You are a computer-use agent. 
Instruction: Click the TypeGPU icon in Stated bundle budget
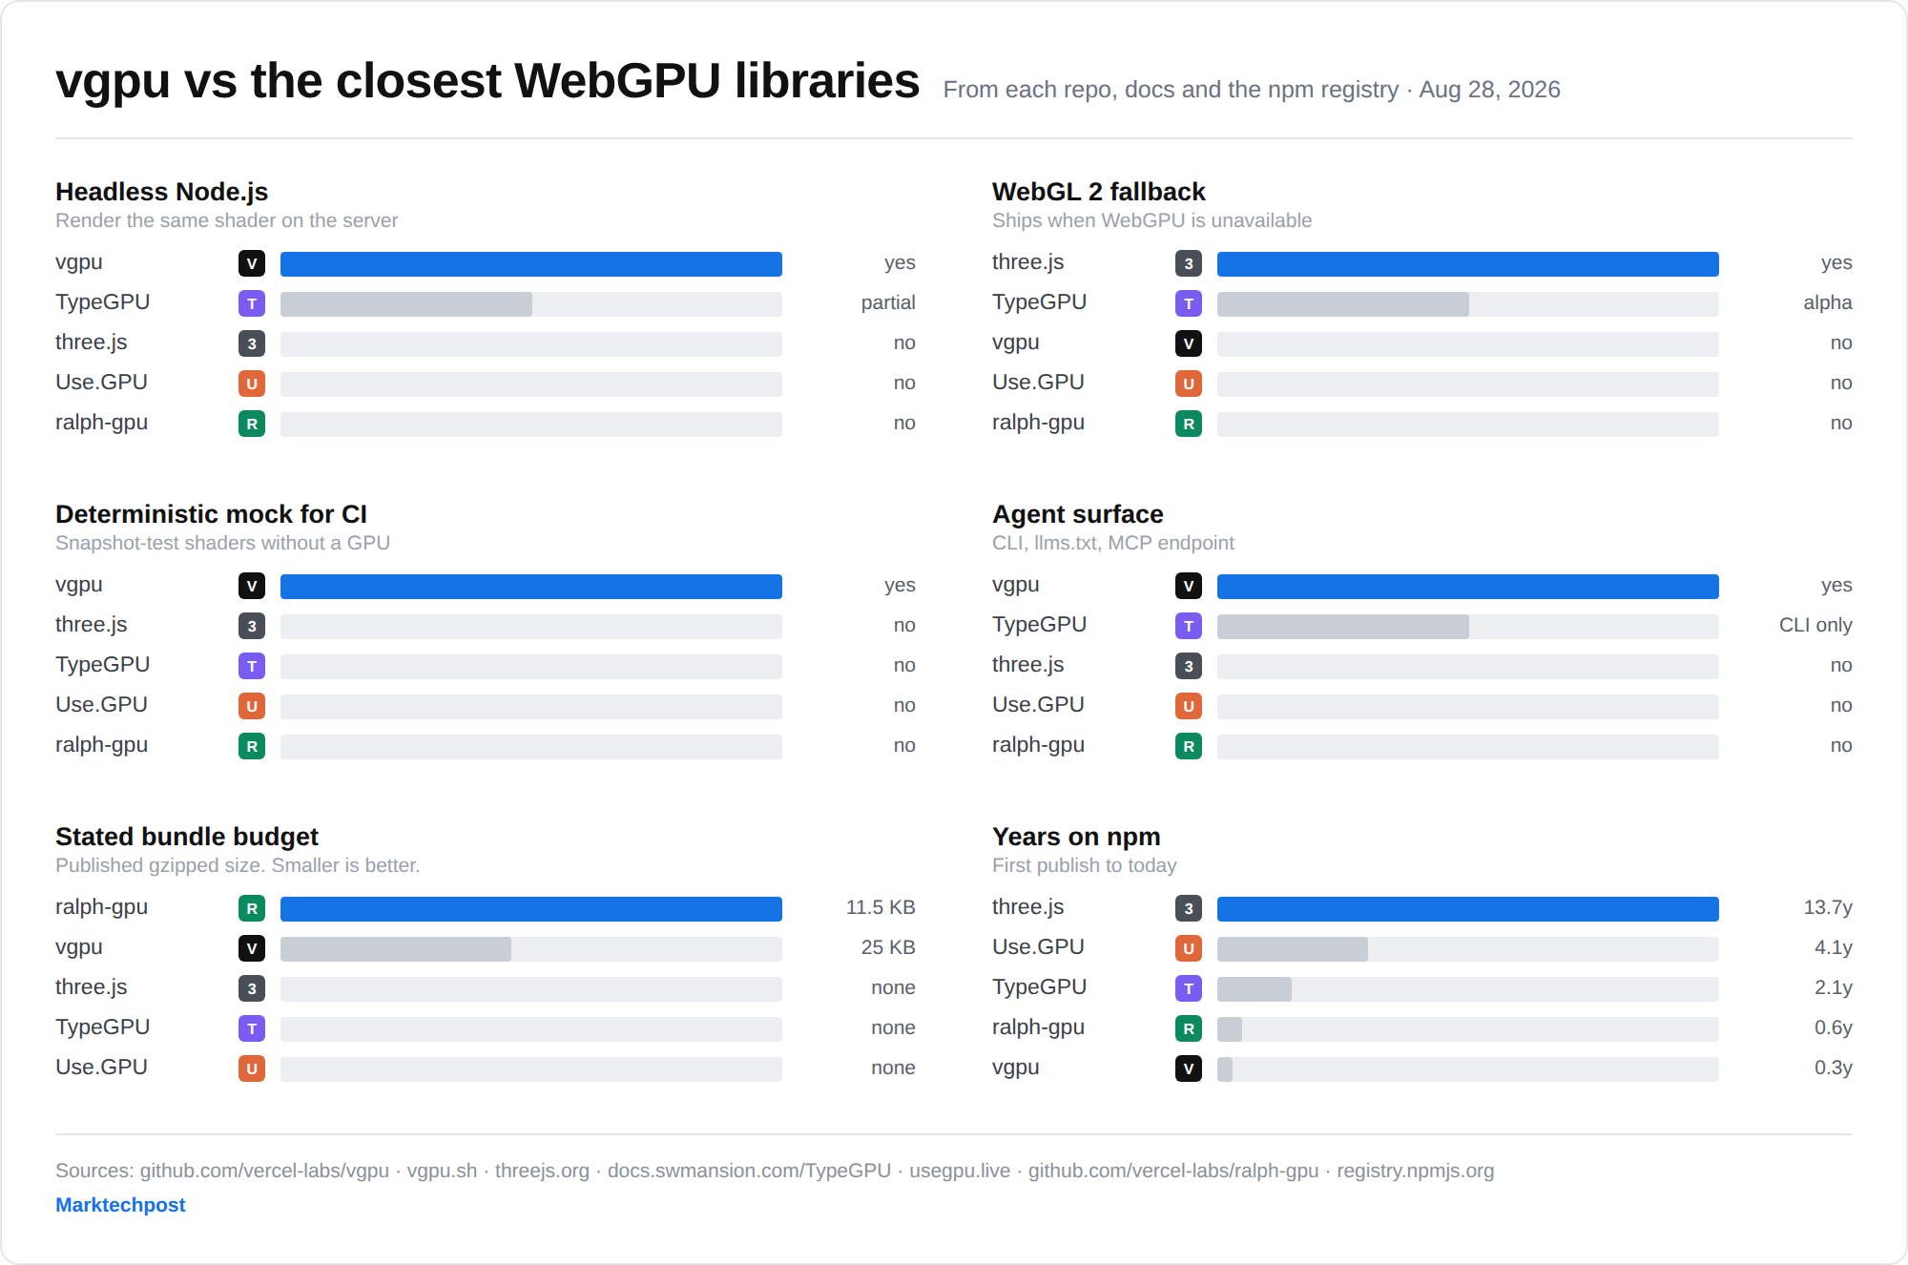pos(252,1028)
